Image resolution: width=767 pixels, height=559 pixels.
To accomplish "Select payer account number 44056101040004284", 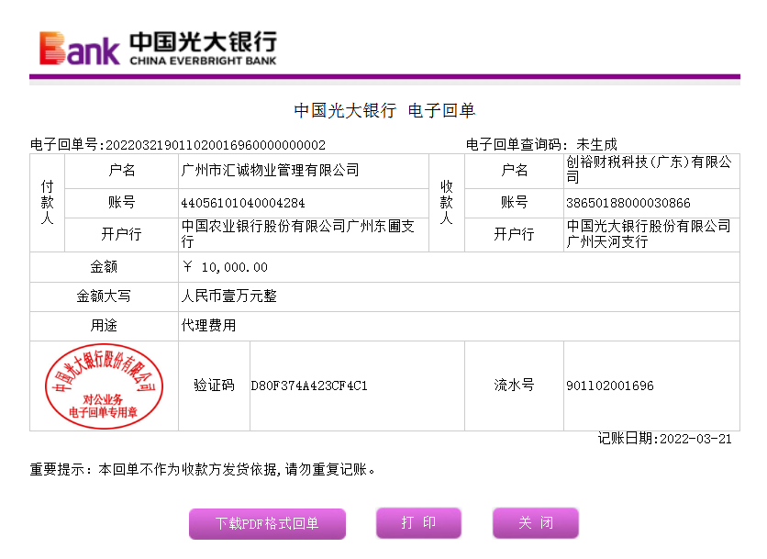I will tap(242, 203).
